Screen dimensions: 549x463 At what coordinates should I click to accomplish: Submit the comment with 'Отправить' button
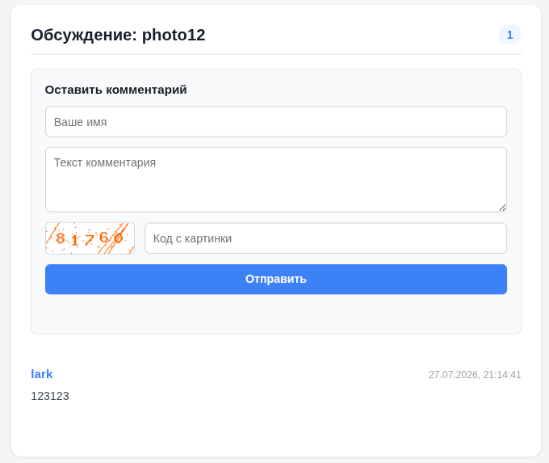(276, 280)
